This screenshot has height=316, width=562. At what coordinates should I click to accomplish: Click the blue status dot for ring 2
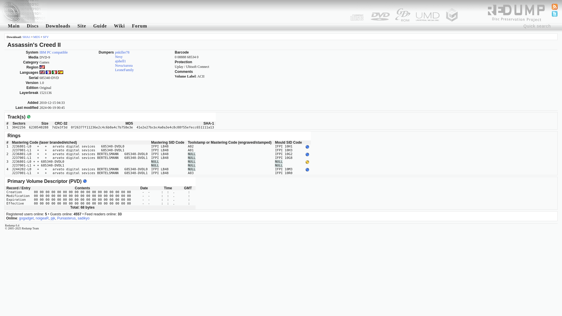(307, 154)
